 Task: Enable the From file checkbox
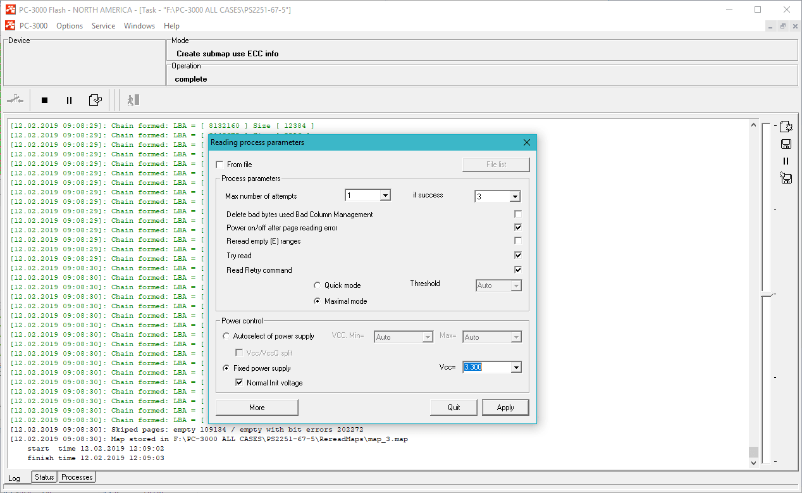(219, 165)
